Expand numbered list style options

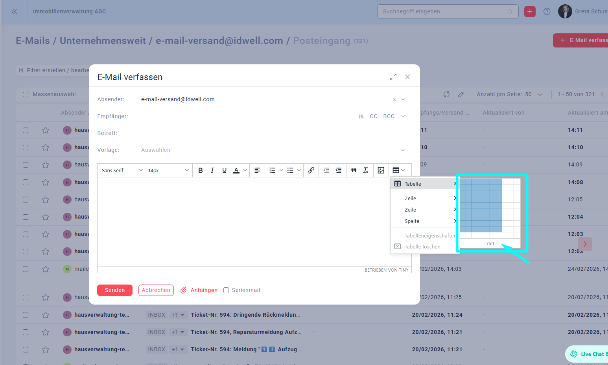click(x=281, y=170)
